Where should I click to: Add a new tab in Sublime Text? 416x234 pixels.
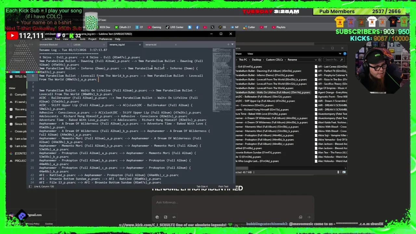(x=228, y=45)
